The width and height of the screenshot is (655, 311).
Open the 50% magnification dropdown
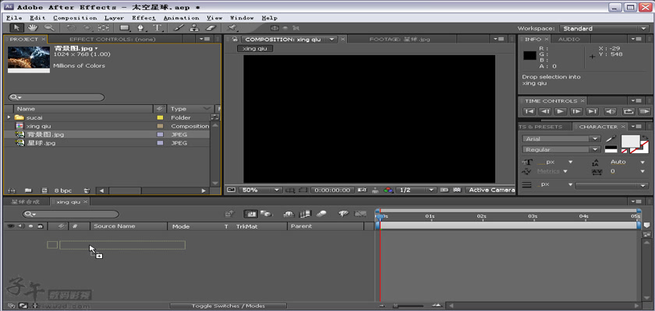(261, 190)
